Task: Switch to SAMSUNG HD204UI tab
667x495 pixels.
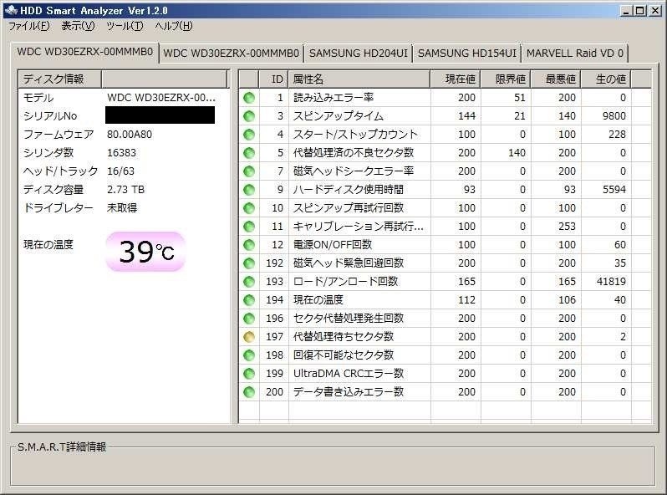Action: pos(359,54)
